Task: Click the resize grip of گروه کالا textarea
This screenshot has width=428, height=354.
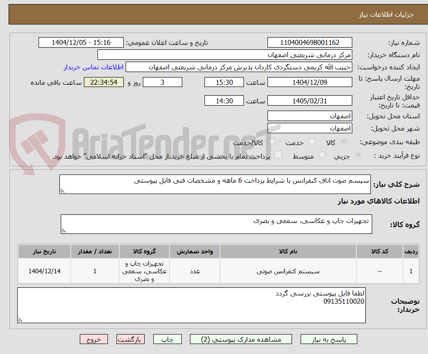Action: [x=63, y=231]
